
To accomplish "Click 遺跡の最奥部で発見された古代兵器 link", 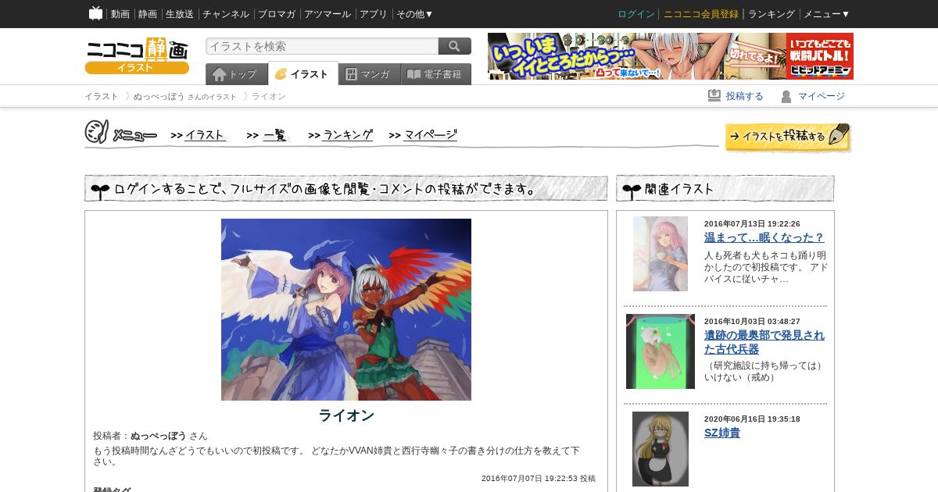I will tap(764, 342).
